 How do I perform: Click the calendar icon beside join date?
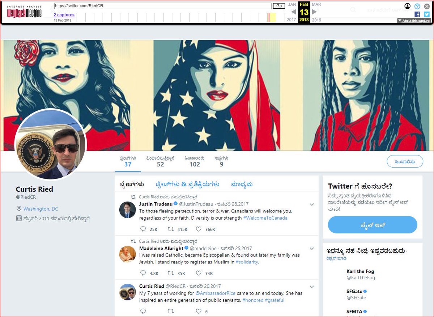tap(19, 218)
